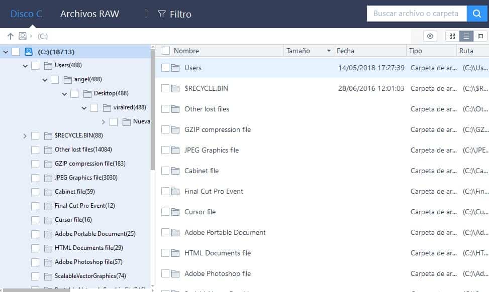Collapse the (C:)(18713) root node
This screenshot has width=489, height=292.
(x=6, y=52)
